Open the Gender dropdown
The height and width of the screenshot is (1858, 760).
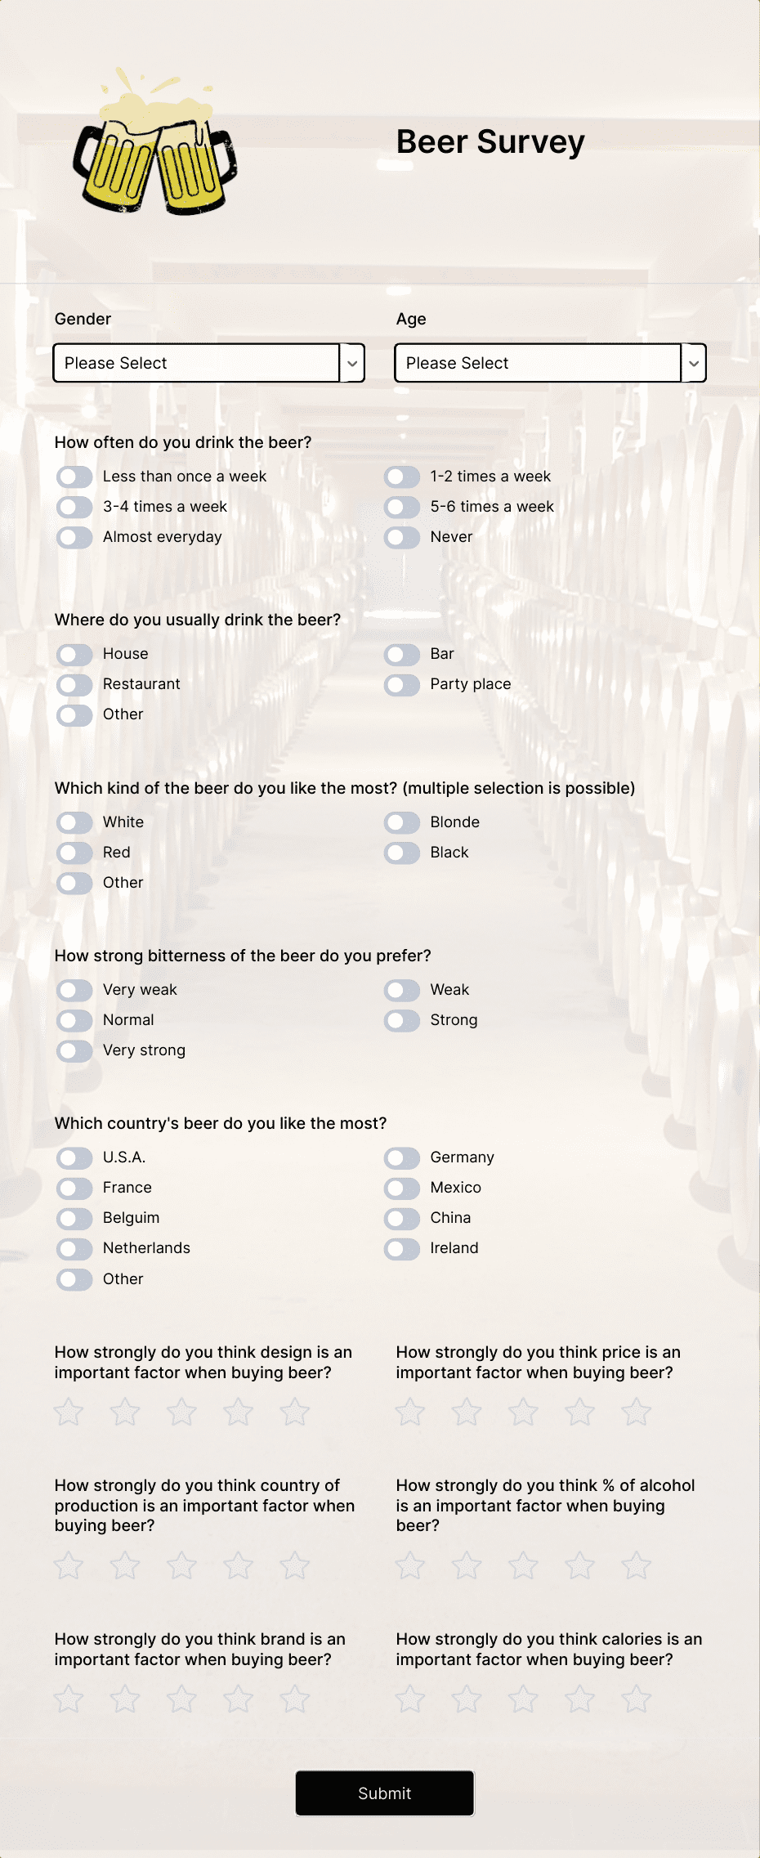tap(208, 363)
